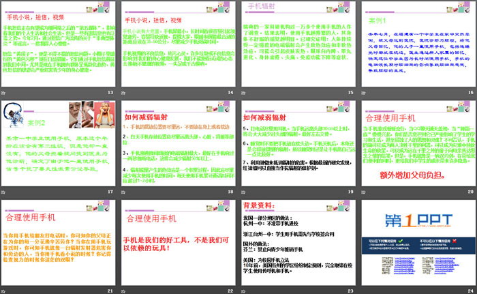The image size is (477, 294).
Task: Select slide 15 thumbnail titled 手机辐射
Action: click(298, 44)
